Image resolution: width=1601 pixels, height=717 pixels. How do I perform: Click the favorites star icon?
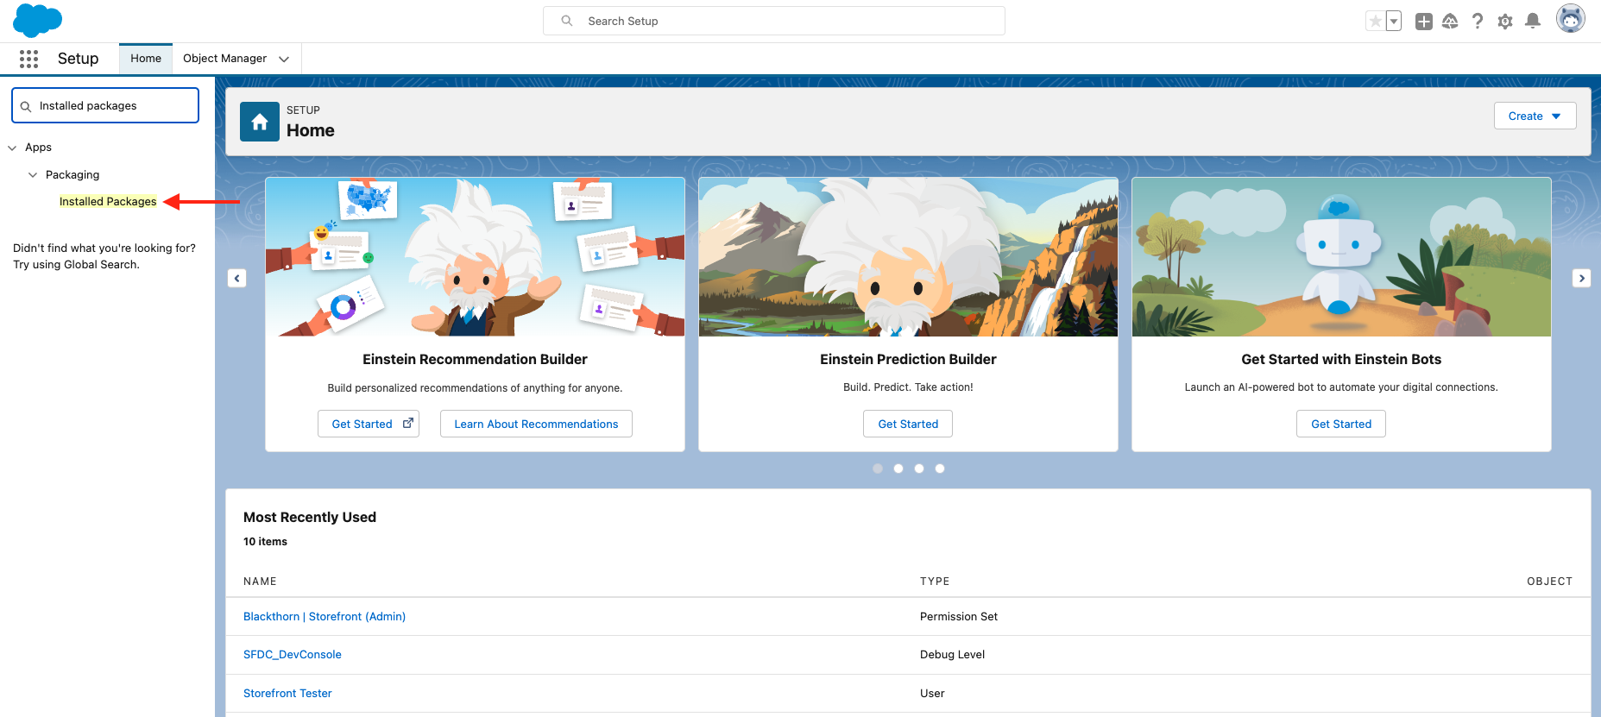[x=1376, y=22]
